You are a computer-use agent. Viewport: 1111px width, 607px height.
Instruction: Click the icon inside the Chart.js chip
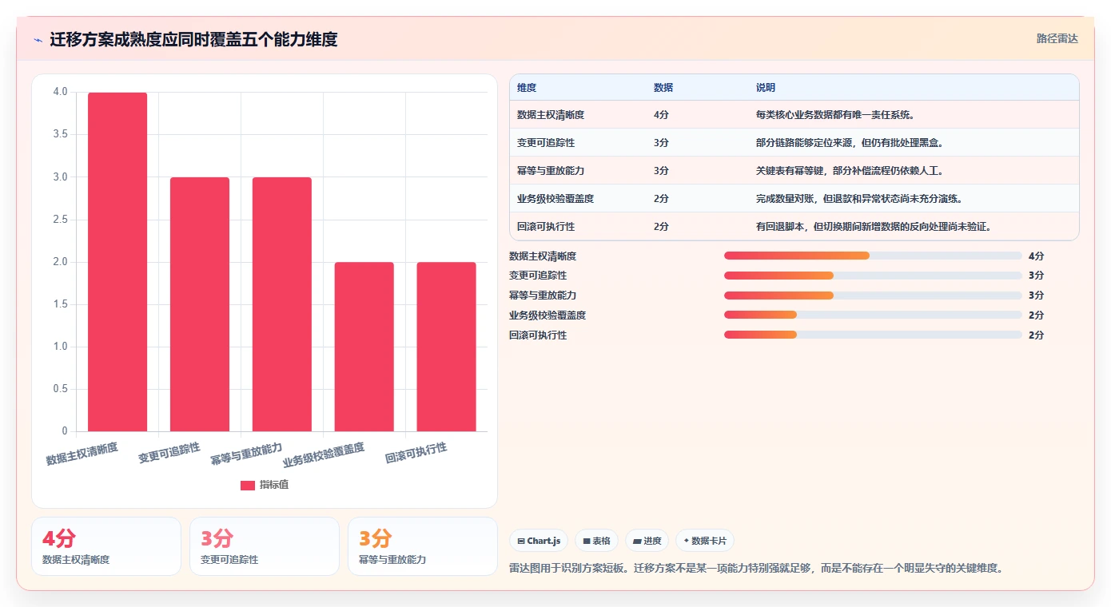point(521,541)
